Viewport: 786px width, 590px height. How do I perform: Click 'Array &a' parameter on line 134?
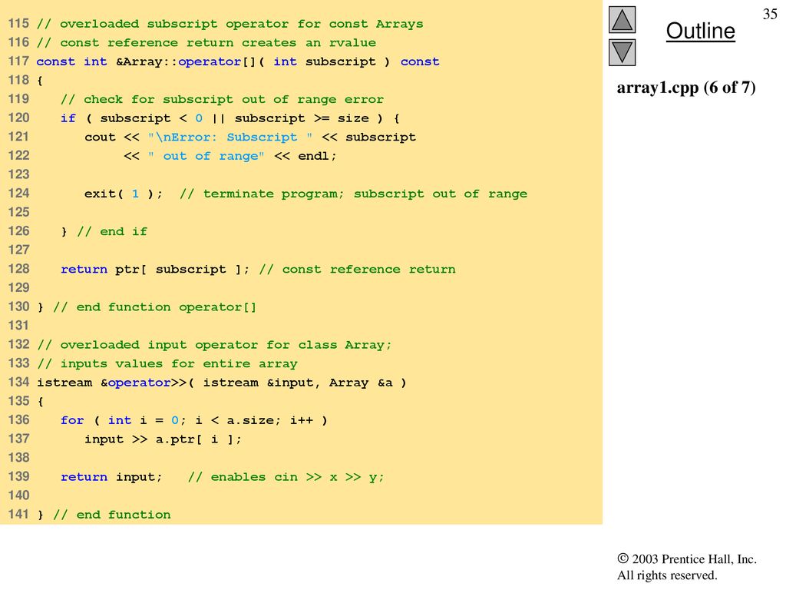click(x=361, y=383)
